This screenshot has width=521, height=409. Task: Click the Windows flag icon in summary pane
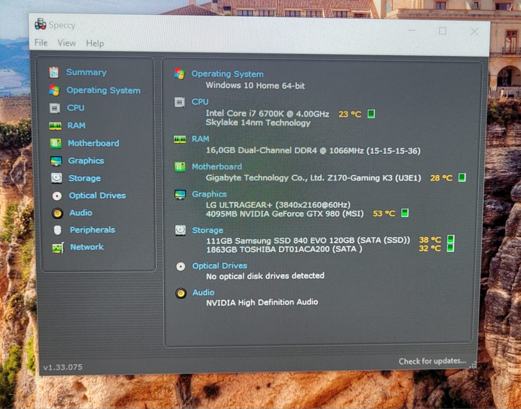pyautogui.click(x=180, y=74)
